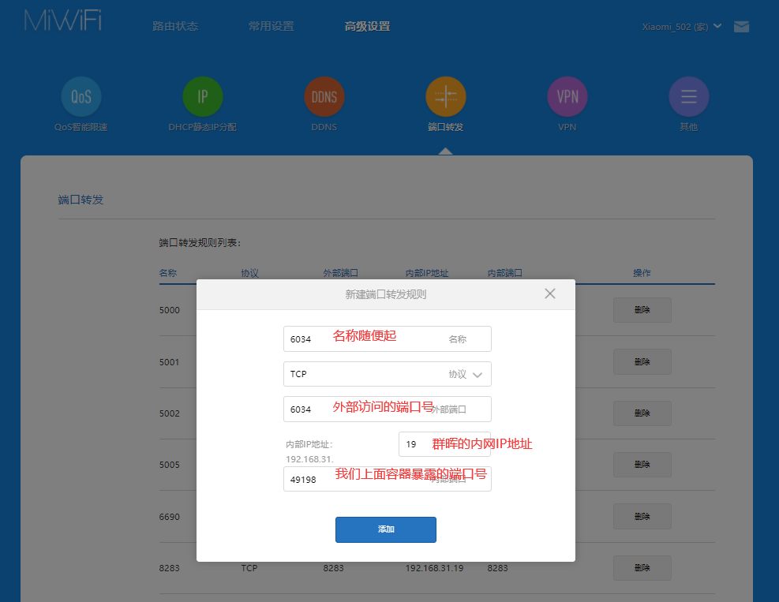
Task: Open the 高级设置 tab
Action: 367,27
